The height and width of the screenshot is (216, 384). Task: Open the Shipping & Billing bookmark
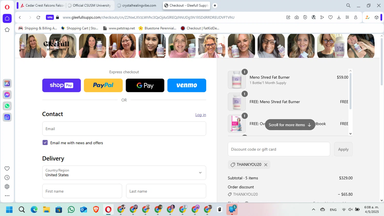pos(38,28)
